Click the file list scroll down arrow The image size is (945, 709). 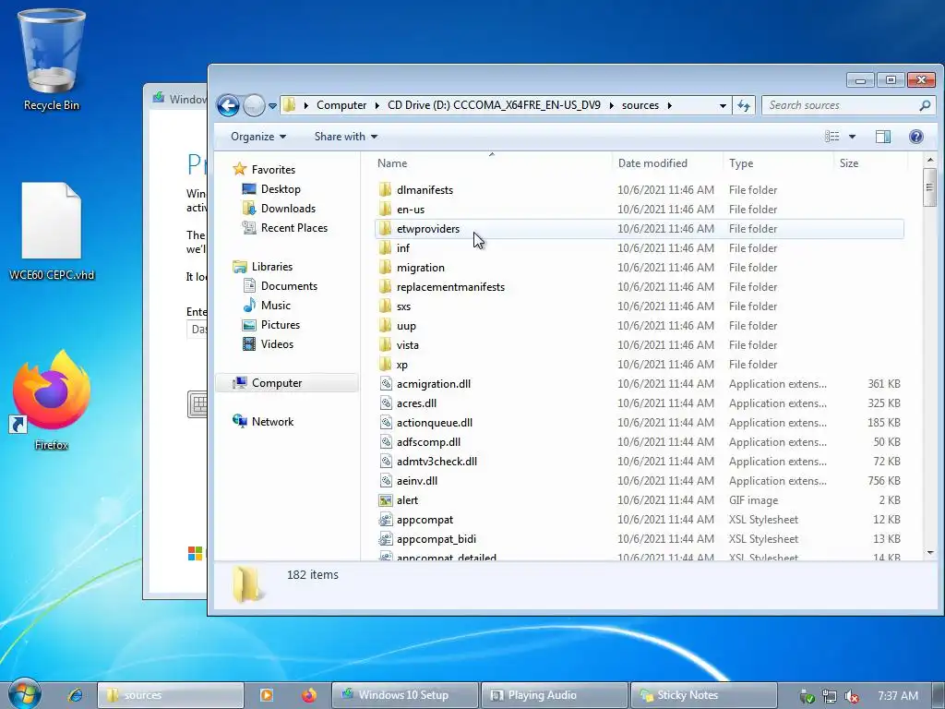(x=930, y=553)
